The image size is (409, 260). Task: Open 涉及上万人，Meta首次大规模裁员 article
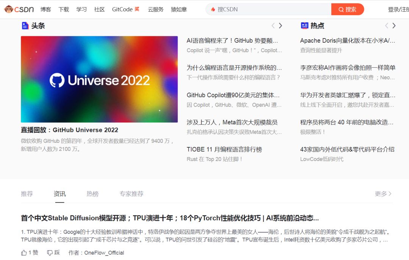click(x=232, y=122)
